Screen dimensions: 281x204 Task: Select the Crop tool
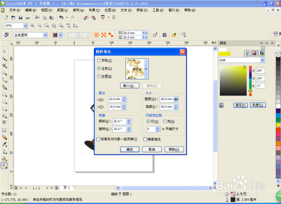pos(4,66)
